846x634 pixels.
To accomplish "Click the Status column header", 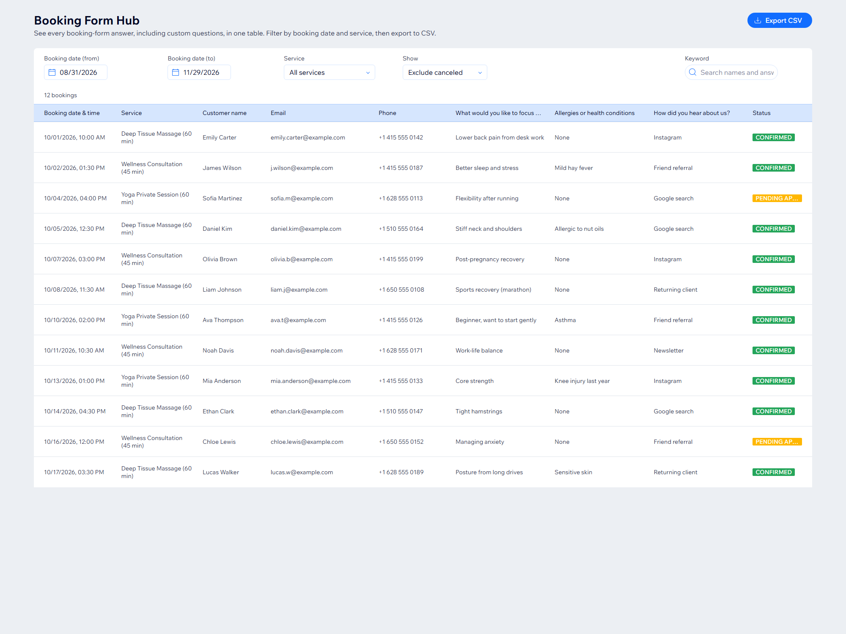I will pos(761,113).
